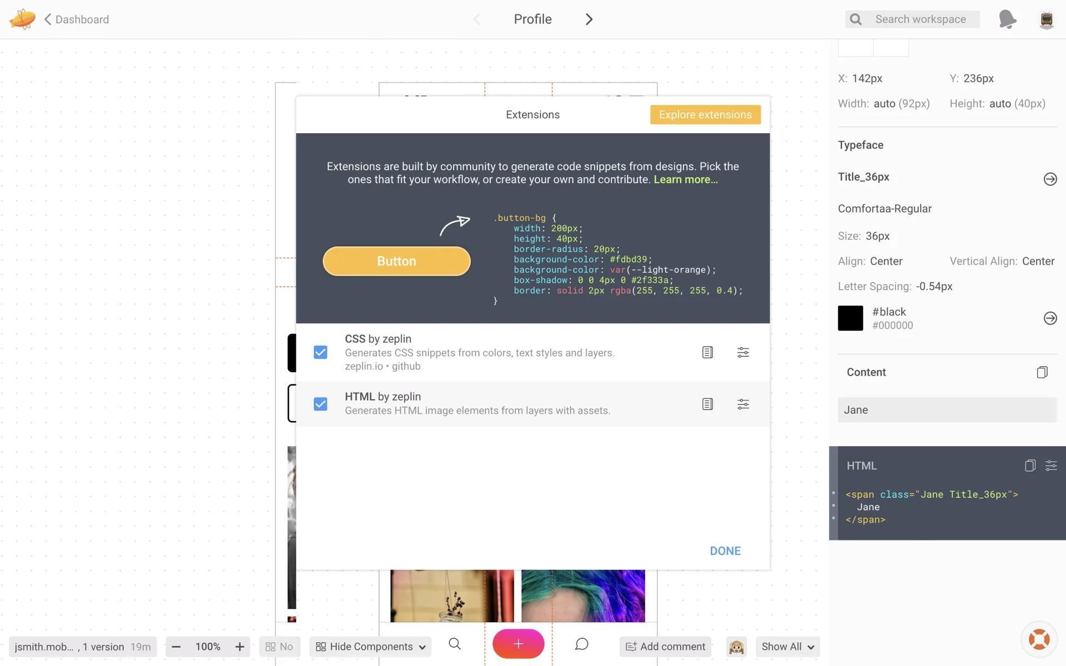Click the Explore extensions button
Screen dimensions: 1066x666
(x=705, y=115)
